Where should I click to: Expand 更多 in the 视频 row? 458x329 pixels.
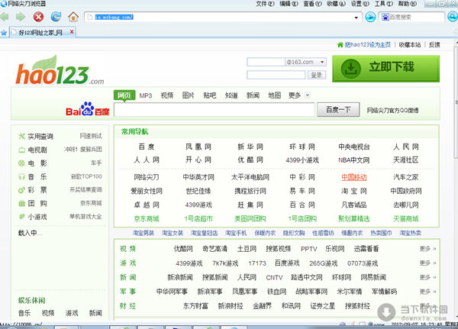click(x=428, y=249)
